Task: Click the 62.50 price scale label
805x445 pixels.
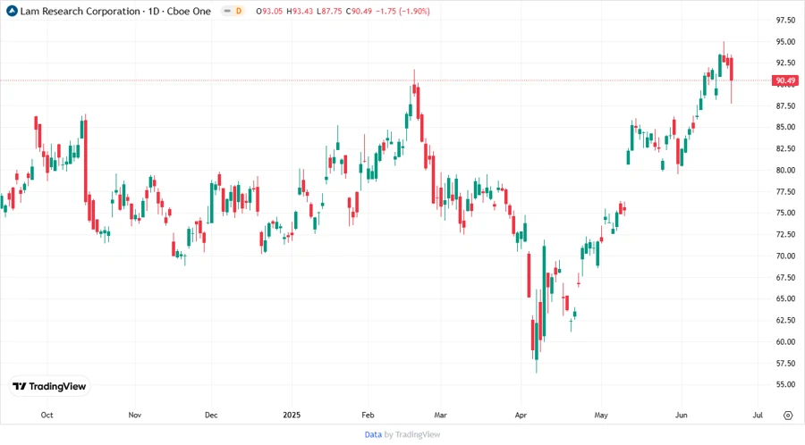Action: pos(785,319)
